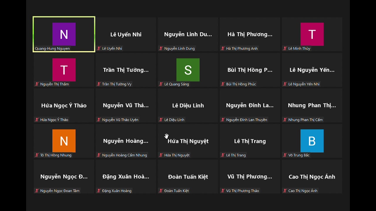Image resolution: width=376 pixels, height=211 pixels.
Task: Click Lê Quang Sáng's green S avatar
Action: pyautogui.click(x=188, y=70)
